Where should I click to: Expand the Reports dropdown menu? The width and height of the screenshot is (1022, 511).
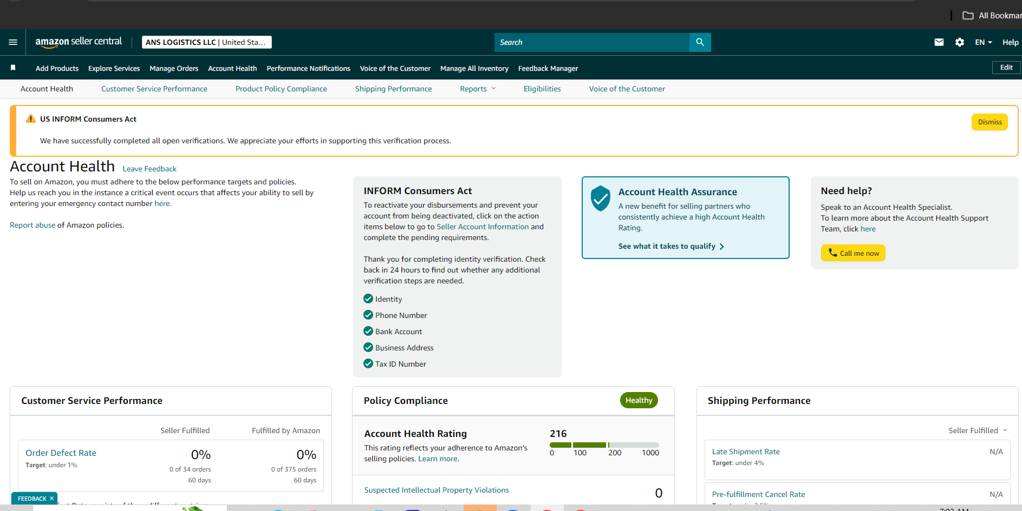pyautogui.click(x=478, y=89)
